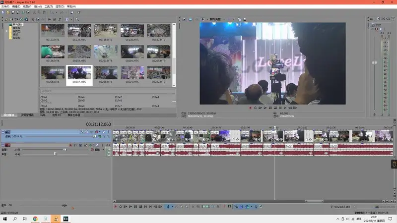397x223 pixels.
Task: Open video preview project properties icon
Action: (x=184, y=19)
